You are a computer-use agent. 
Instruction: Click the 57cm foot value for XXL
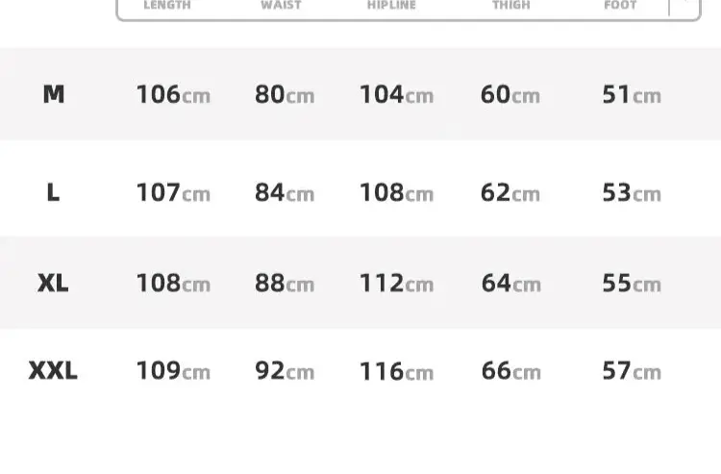pyautogui.click(x=632, y=371)
